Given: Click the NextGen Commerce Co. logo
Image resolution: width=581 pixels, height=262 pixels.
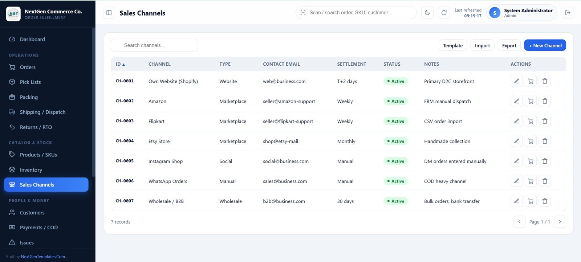Looking at the screenshot, I should pyautogui.click(x=13, y=14).
